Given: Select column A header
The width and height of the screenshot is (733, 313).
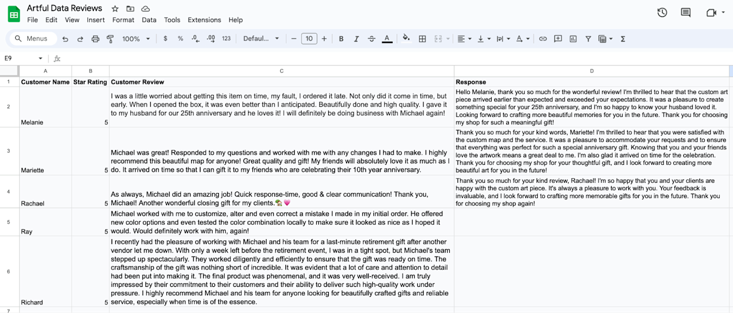Looking at the screenshot, I should [46, 71].
